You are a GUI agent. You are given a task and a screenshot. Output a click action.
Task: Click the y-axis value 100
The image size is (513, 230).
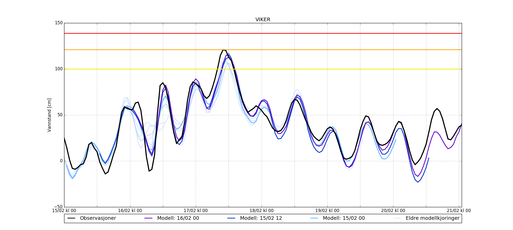coord(59,69)
